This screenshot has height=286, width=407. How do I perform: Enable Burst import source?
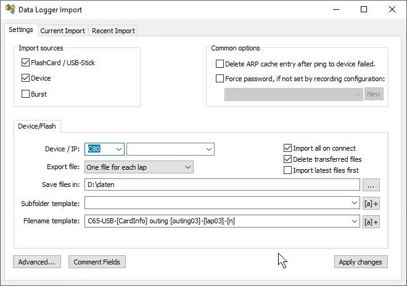pos(25,95)
